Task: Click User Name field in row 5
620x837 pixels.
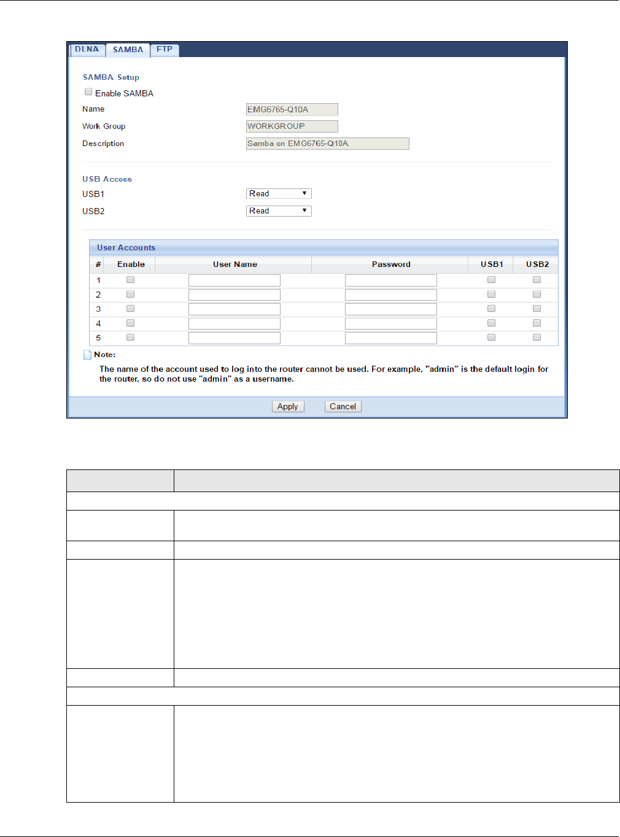Action: [234, 338]
